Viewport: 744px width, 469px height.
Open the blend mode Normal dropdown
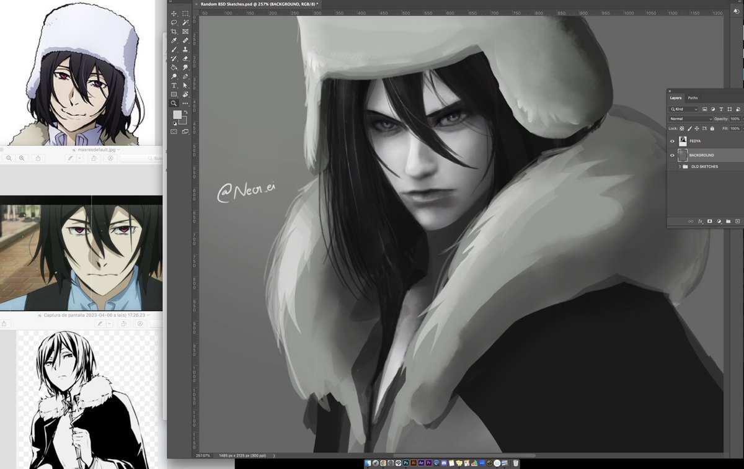point(691,118)
